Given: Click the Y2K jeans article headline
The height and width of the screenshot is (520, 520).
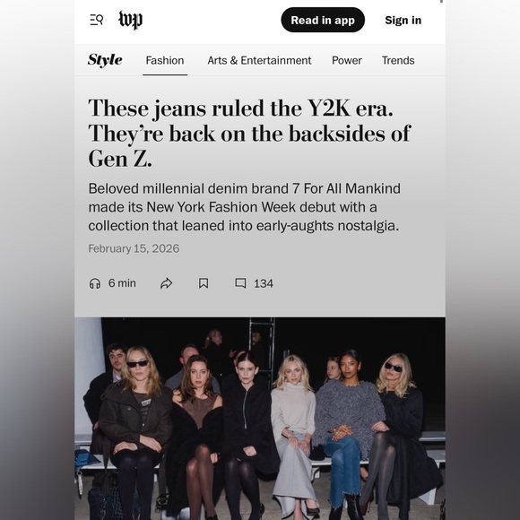Looking at the screenshot, I should click(x=249, y=133).
